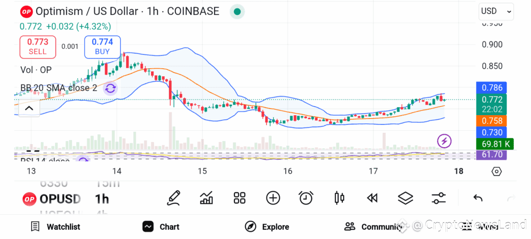Undo last action with back arrow
Viewport: 531px width, 239px height.
pos(478,199)
